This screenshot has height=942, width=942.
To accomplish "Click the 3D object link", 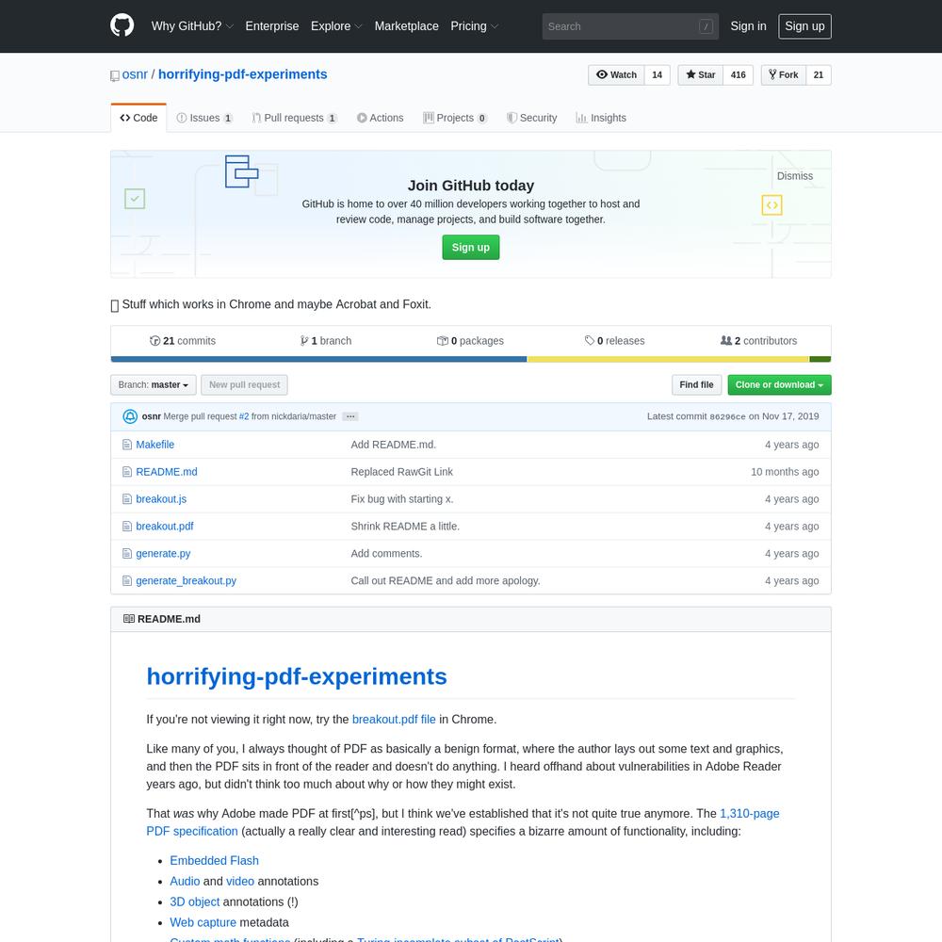I will coord(195,901).
